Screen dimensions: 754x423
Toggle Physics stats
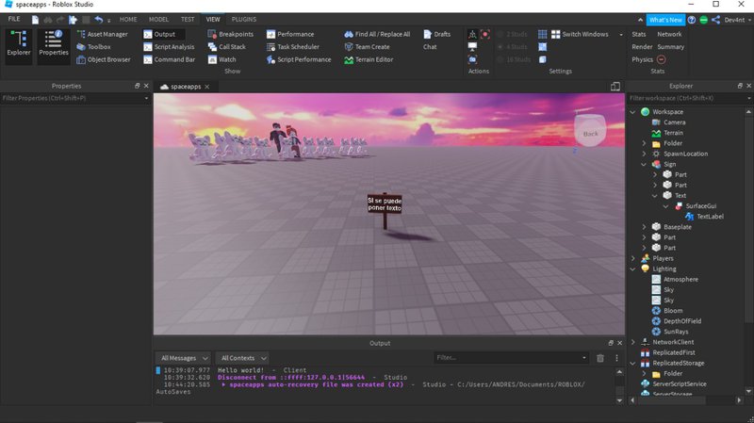[x=642, y=59]
